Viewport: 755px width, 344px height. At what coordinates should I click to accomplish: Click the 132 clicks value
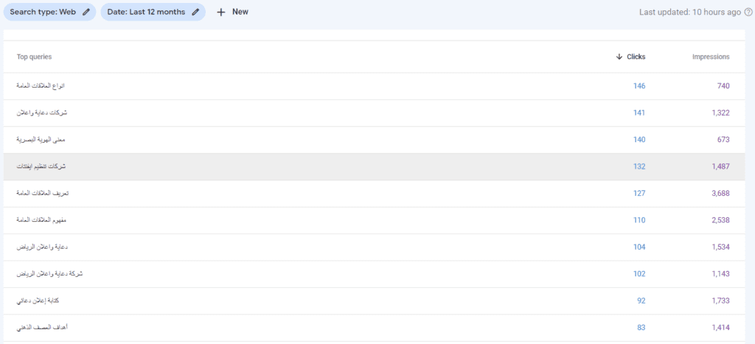tap(639, 166)
